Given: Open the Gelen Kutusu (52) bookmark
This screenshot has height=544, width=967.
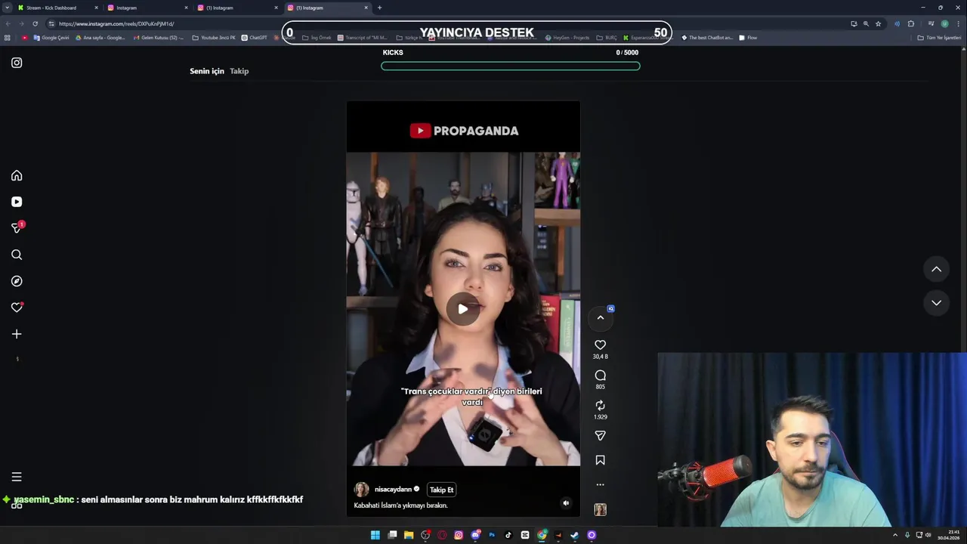Looking at the screenshot, I should click(x=158, y=38).
